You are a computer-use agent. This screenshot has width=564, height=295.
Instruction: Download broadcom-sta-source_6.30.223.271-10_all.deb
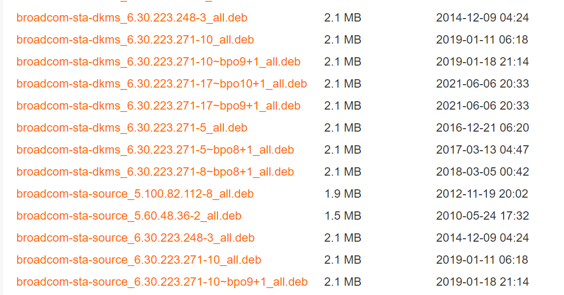pyautogui.click(x=138, y=260)
